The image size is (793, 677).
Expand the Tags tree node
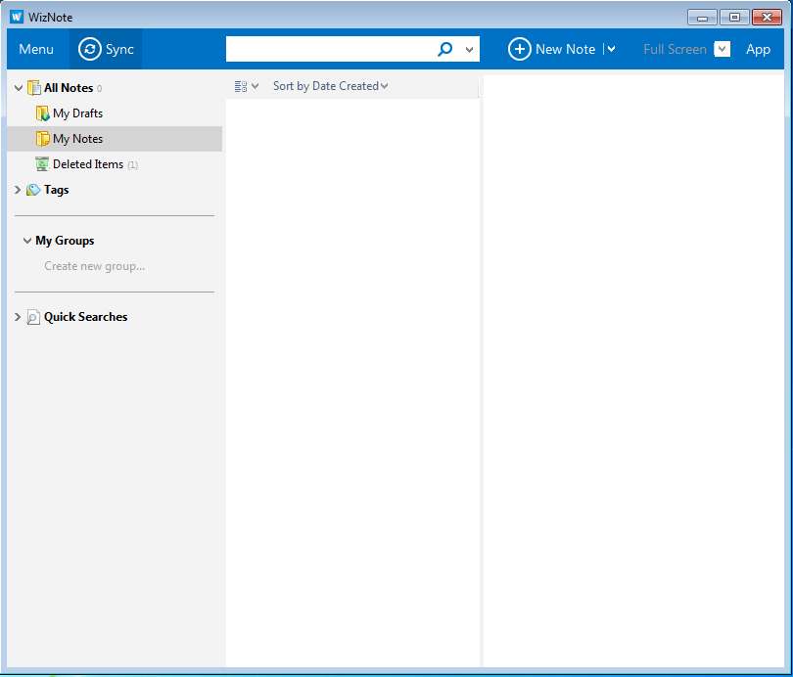coord(18,190)
